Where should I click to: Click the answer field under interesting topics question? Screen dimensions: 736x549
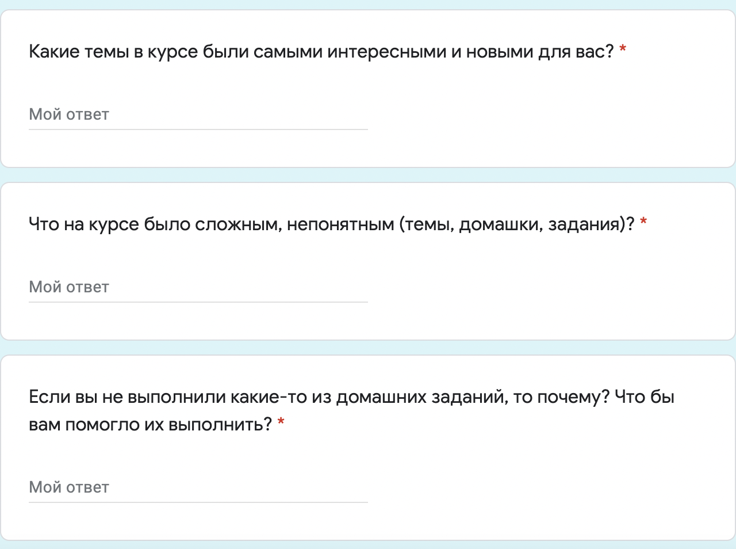[198, 115]
